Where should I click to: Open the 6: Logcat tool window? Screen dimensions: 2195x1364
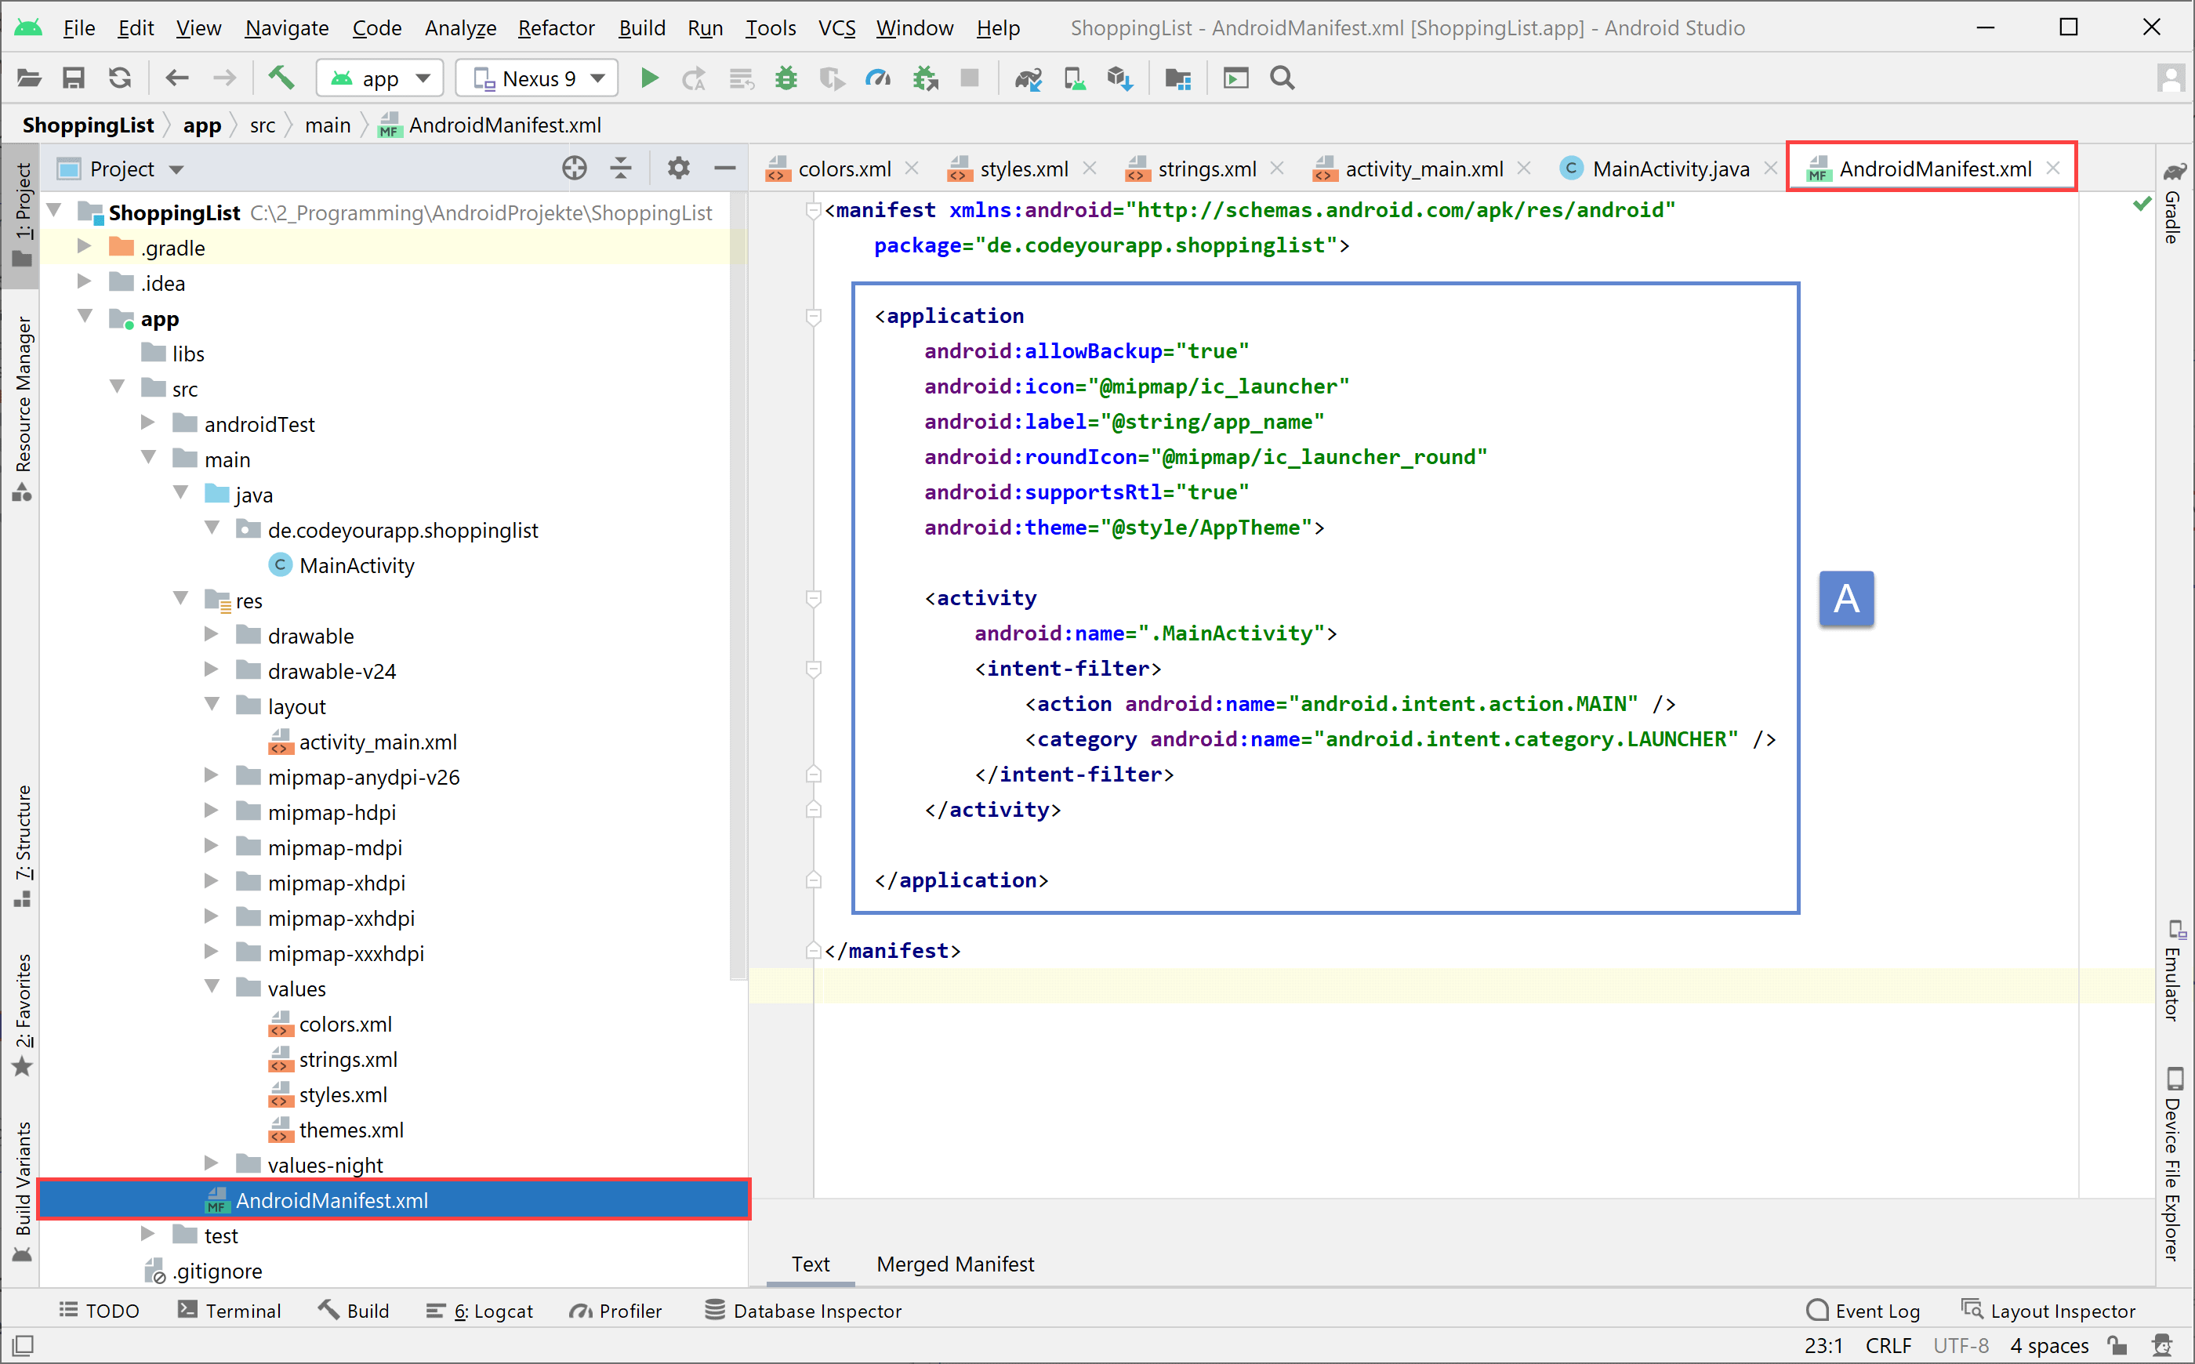click(x=480, y=1311)
